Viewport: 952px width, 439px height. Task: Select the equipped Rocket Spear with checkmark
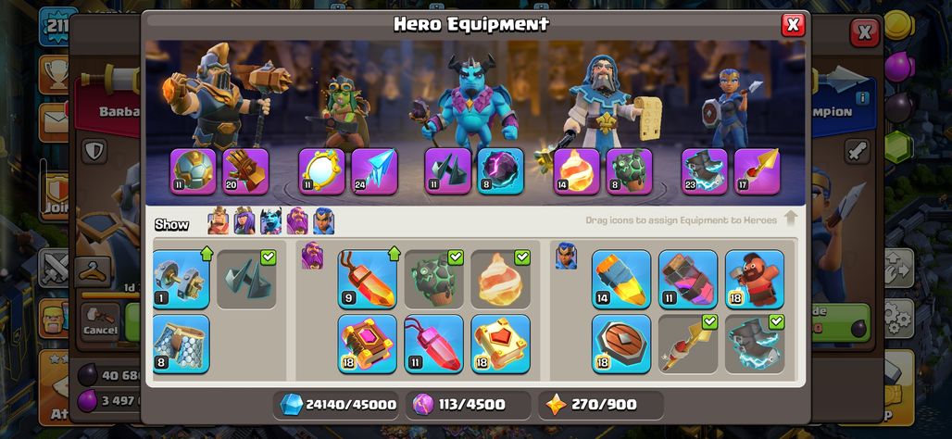tap(688, 345)
